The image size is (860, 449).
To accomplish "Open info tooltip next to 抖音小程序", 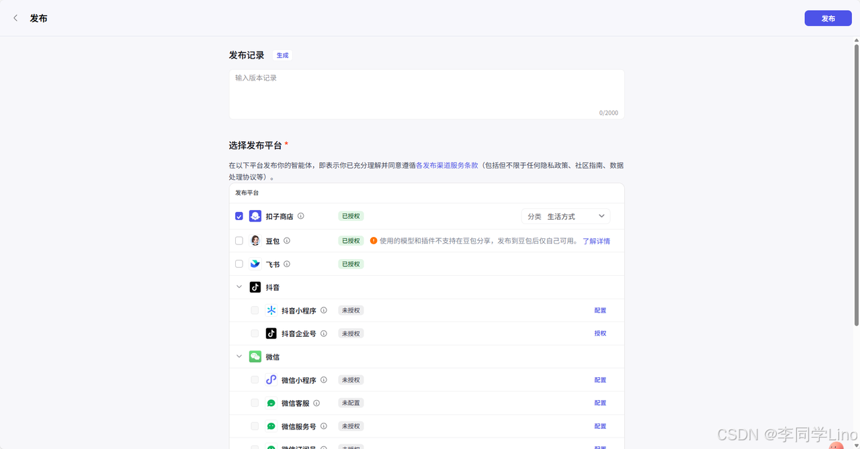I will pyautogui.click(x=324, y=310).
